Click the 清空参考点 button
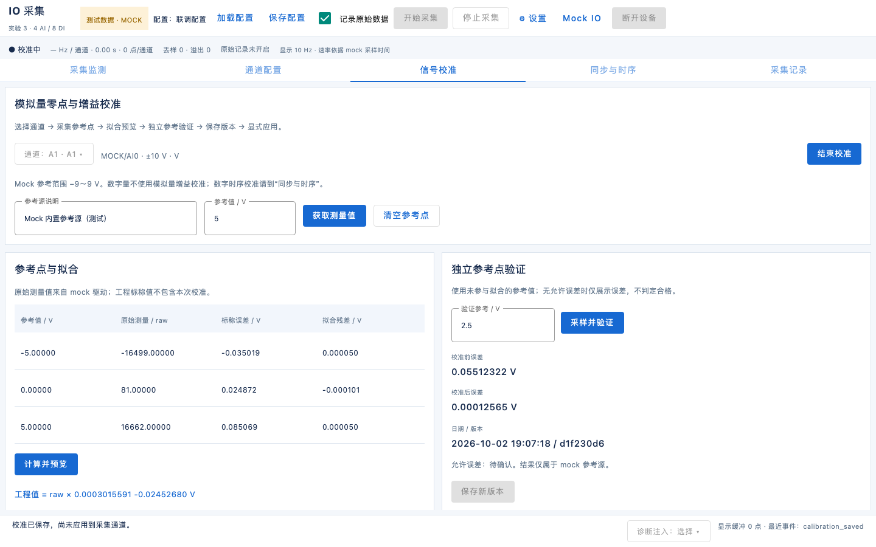This screenshot has height=547, width=876. click(x=406, y=216)
